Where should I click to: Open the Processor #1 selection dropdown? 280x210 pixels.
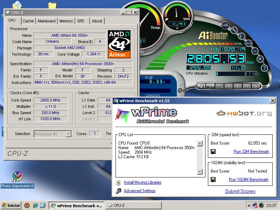pyautogui.click(x=68, y=134)
